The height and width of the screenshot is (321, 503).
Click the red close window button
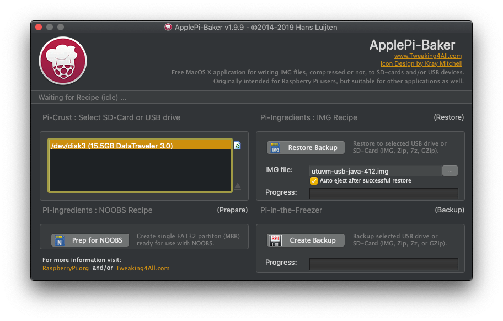pyautogui.click(x=39, y=27)
